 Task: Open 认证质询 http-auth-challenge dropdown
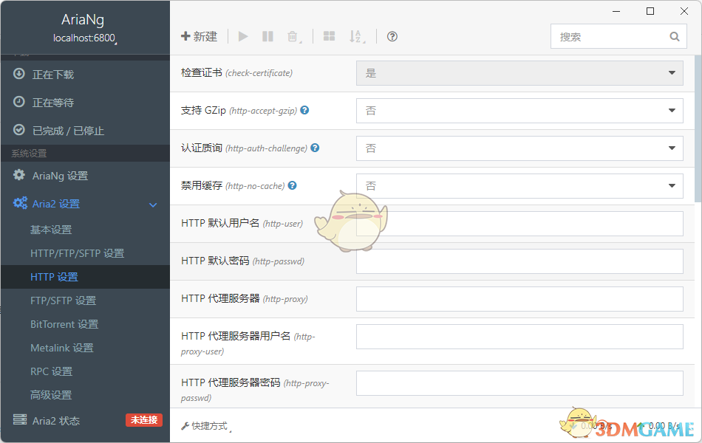(519, 148)
